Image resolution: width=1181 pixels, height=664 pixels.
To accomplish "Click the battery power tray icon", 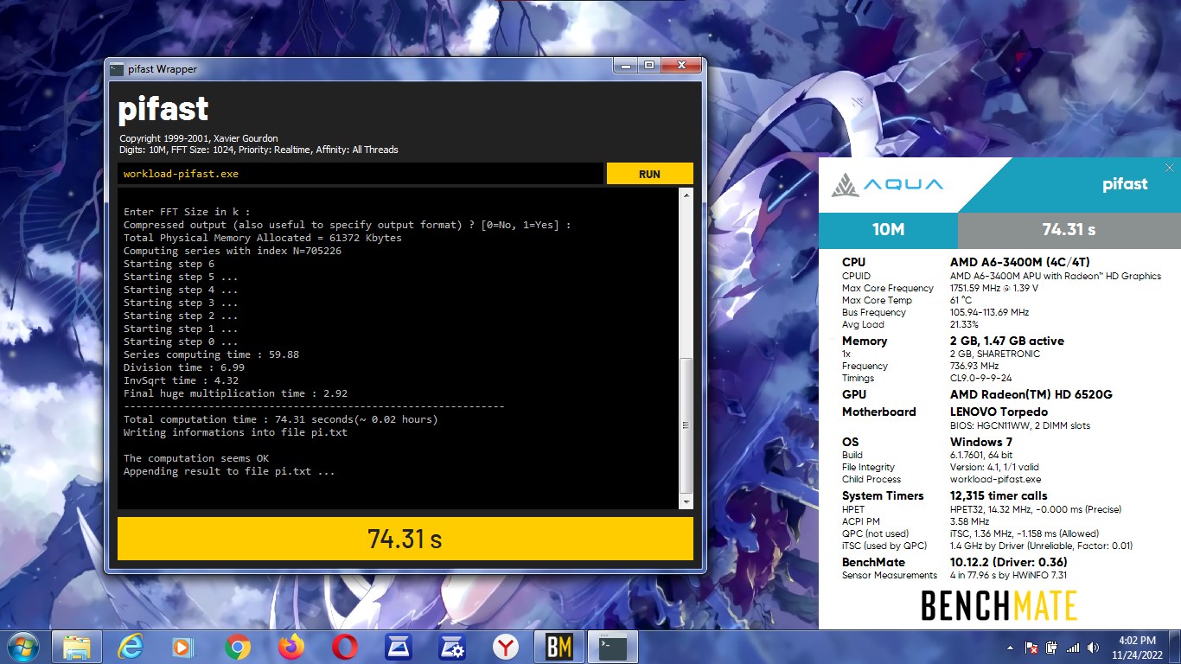I will [1052, 648].
